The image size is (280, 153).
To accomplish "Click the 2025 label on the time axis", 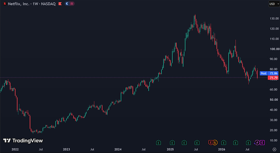I will [170, 149].
